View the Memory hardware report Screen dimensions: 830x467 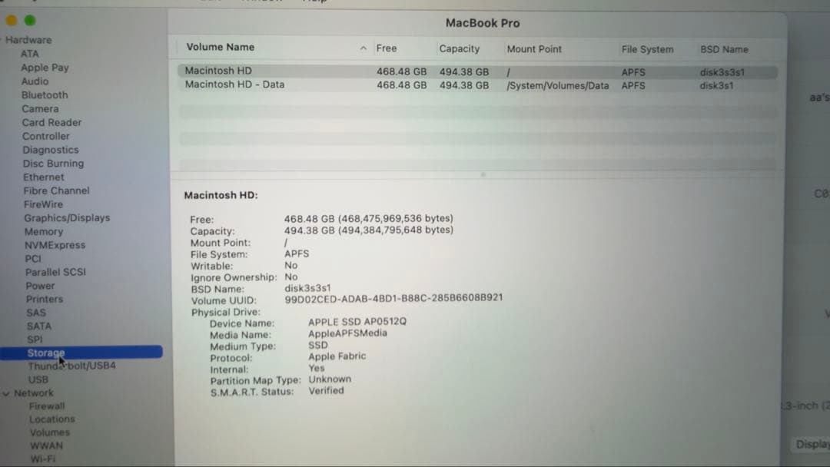43,231
